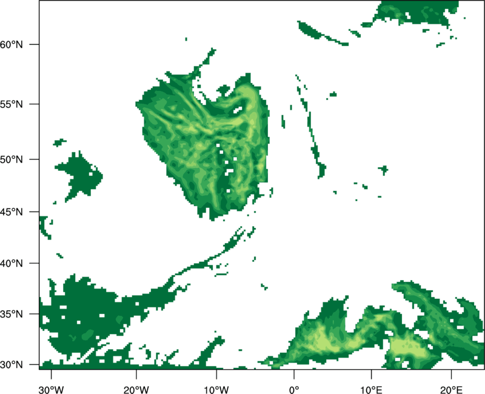Click the 40°N latitude label
The width and height of the screenshot is (485, 394).
coord(12,264)
